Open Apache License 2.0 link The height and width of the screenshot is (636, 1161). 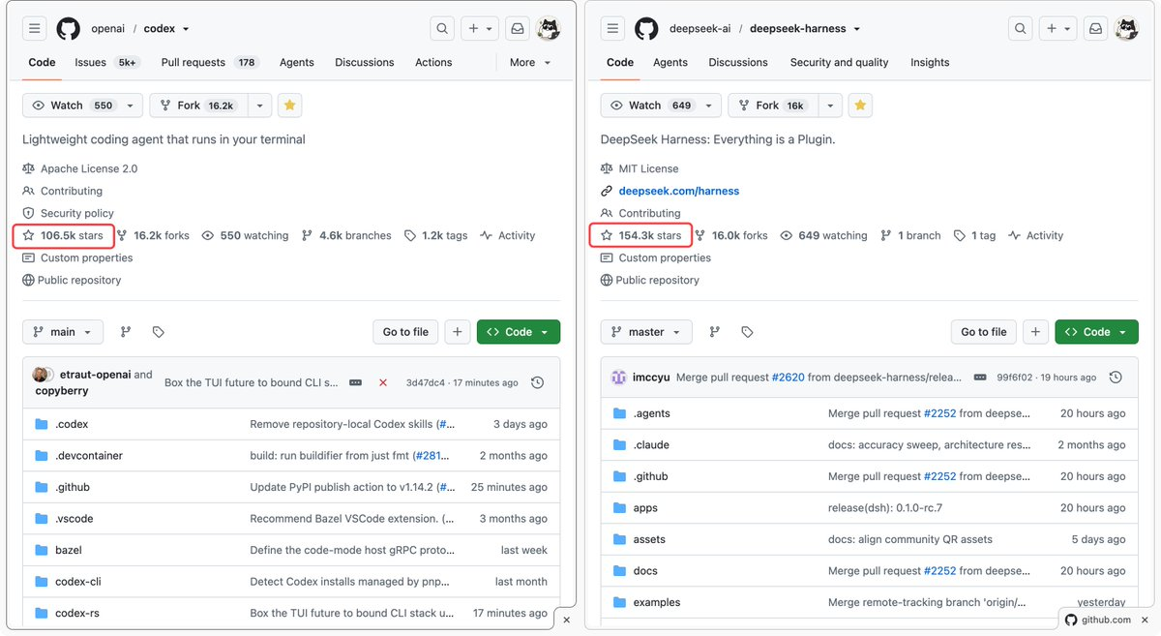[89, 168]
